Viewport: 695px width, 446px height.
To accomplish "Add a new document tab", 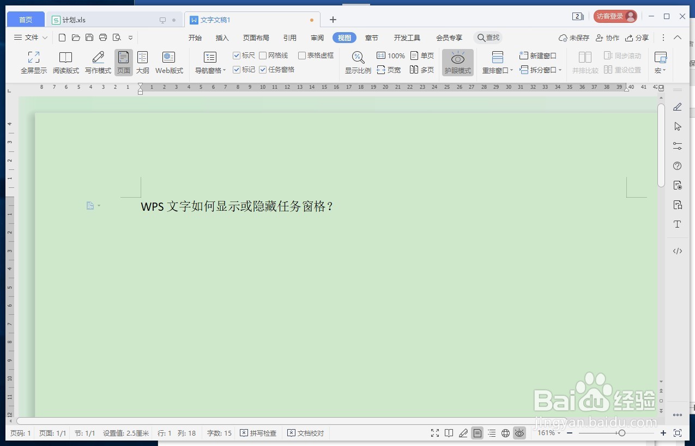I will (x=333, y=20).
